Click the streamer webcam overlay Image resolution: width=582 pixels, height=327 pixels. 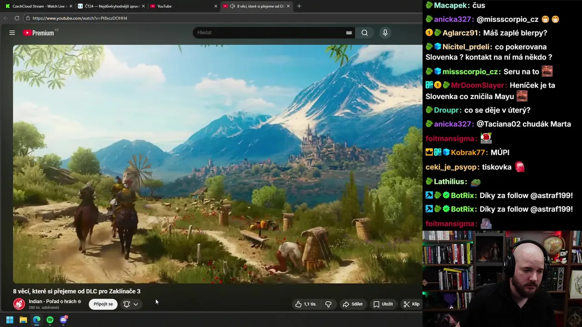tap(502, 279)
